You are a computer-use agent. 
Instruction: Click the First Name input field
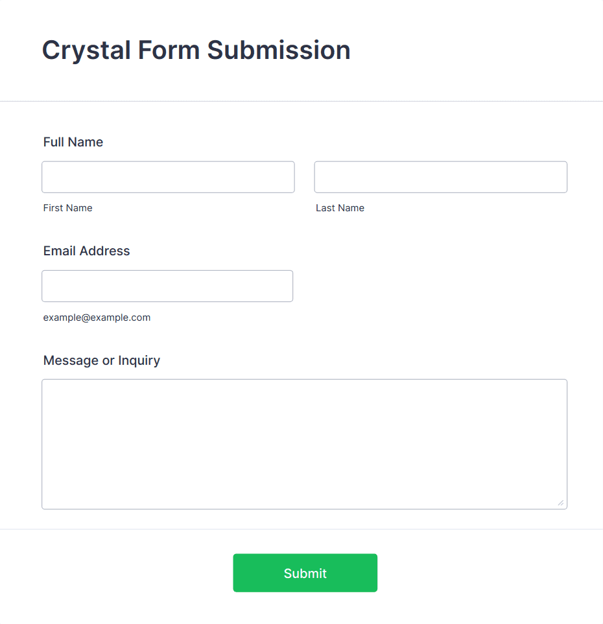point(168,177)
